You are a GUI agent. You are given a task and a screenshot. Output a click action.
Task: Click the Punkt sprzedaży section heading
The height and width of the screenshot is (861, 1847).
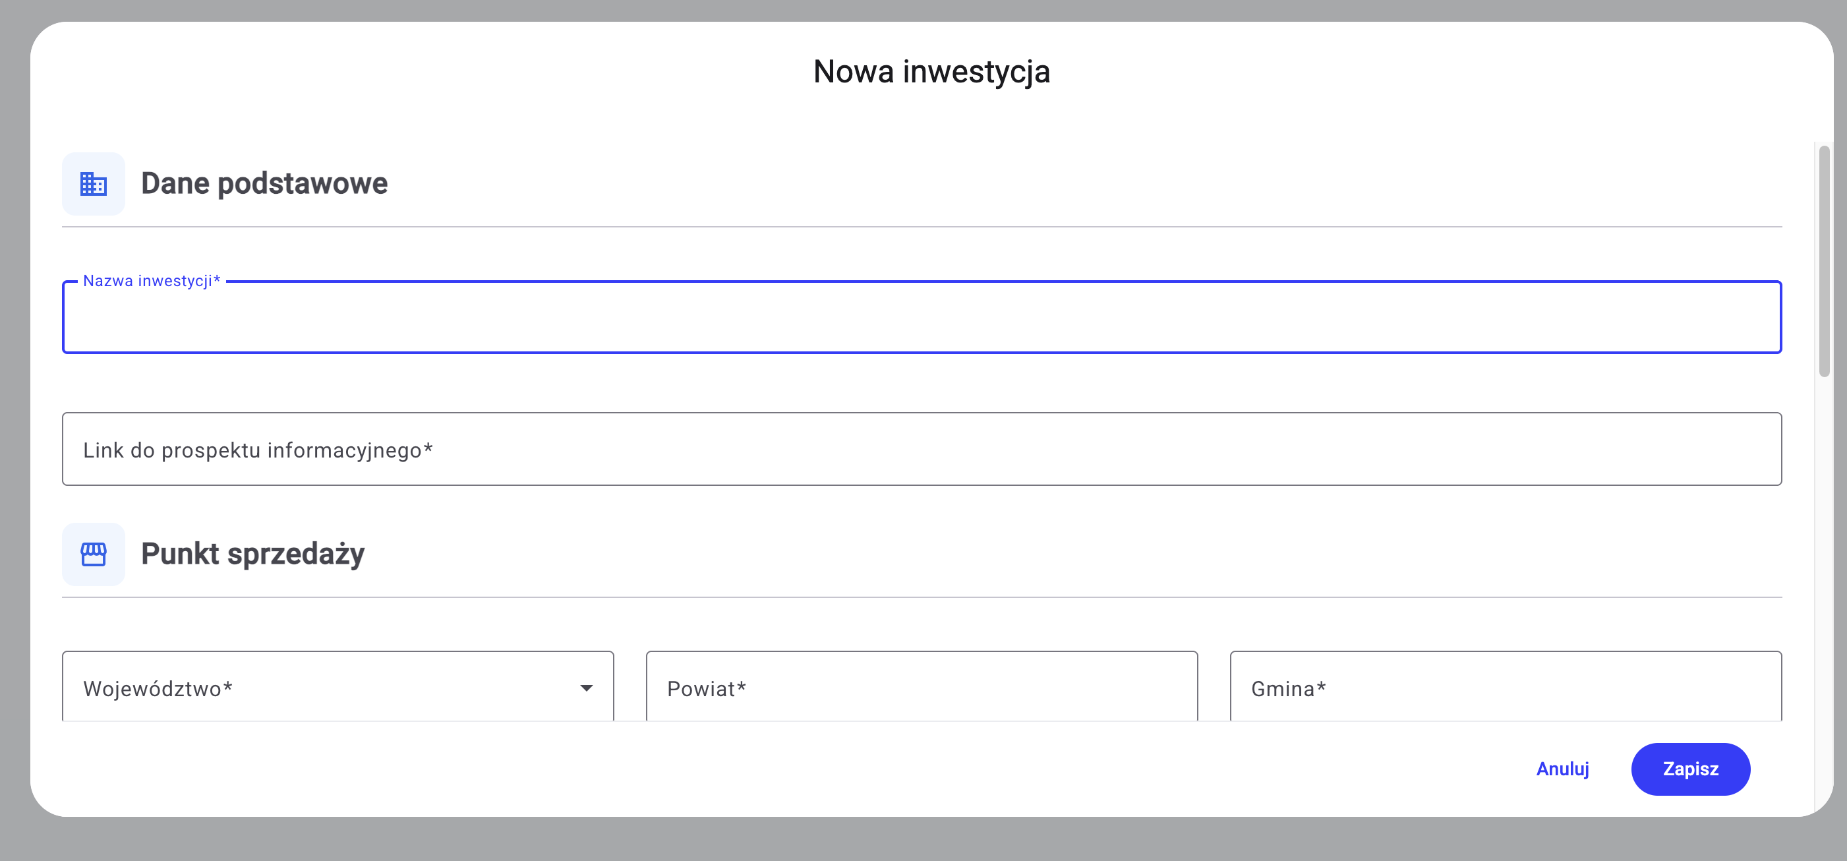pyautogui.click(x=253, y=553)
